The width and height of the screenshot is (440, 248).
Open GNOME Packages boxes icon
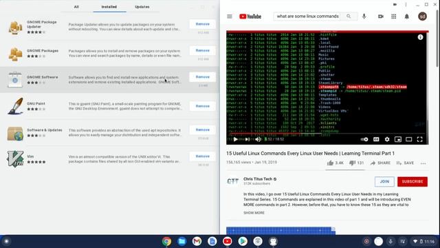15,54
